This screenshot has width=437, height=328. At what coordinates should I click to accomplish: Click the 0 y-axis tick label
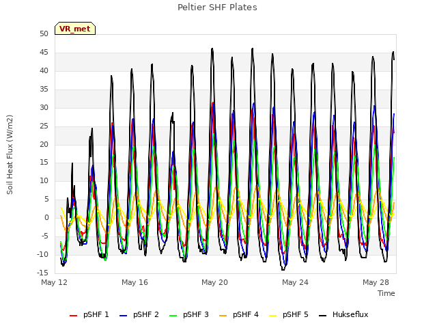click(46, 217)
